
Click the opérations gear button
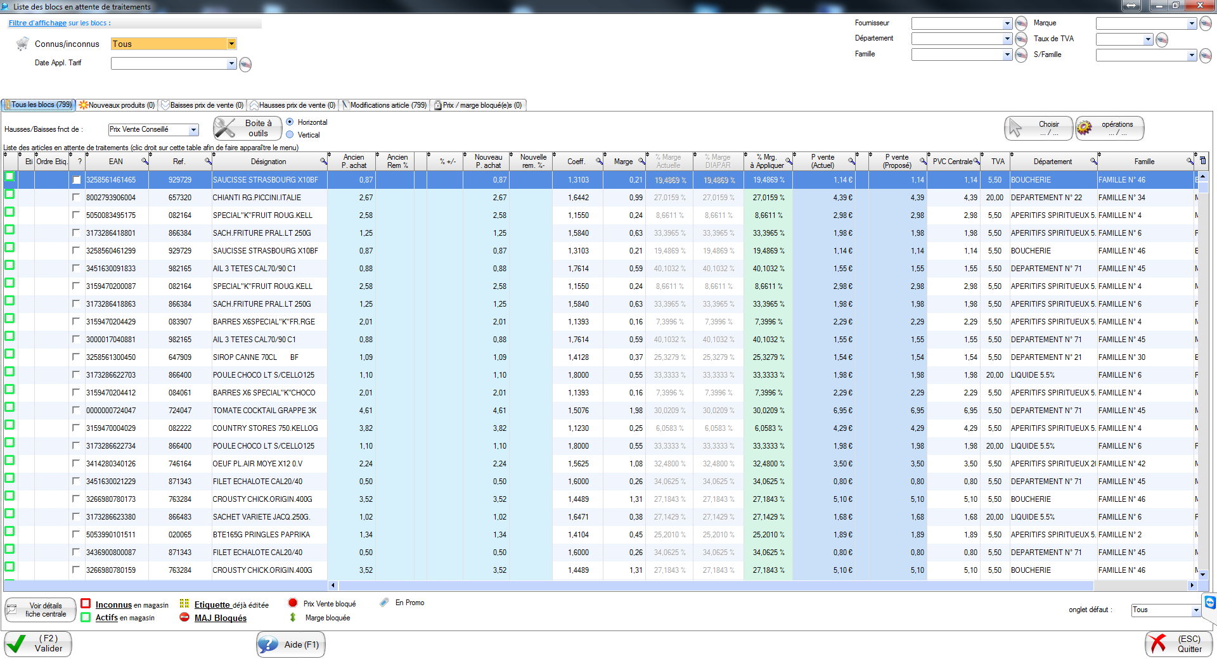tap(1109, 128)
